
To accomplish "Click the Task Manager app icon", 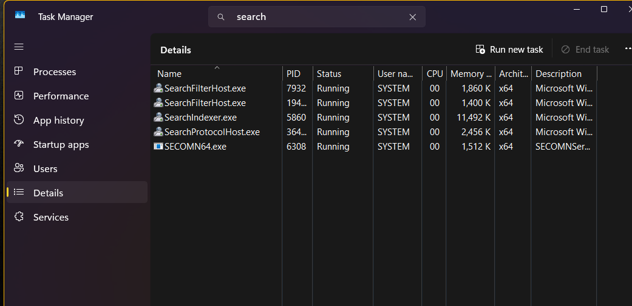I will point(20,15).
